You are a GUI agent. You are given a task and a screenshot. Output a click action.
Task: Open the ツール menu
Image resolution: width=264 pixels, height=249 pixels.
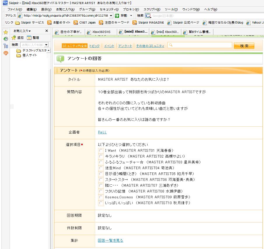coord(171,9)
